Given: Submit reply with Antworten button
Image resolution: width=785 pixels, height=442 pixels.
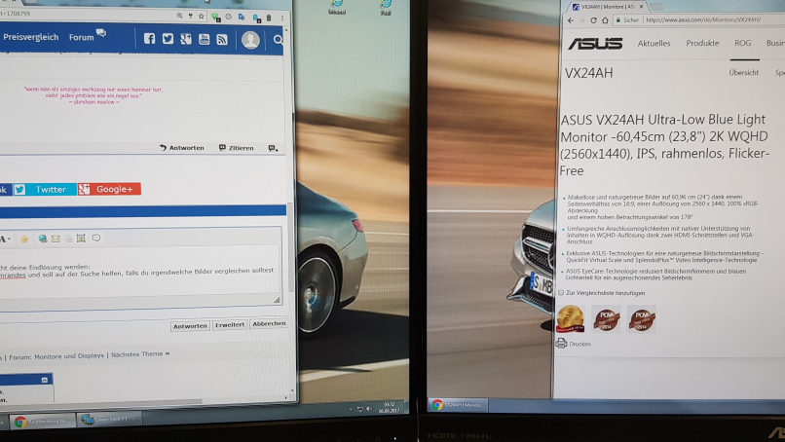Looking at the screenshot, I should click(x=190, y=326).
